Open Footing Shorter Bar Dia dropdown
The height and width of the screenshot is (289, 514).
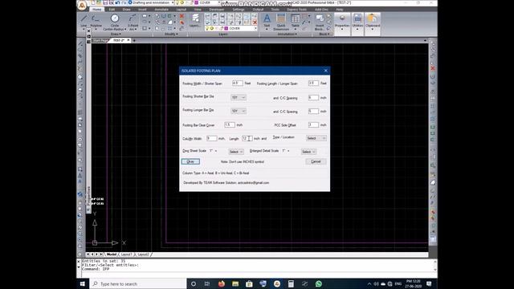[x=239, y=98]
